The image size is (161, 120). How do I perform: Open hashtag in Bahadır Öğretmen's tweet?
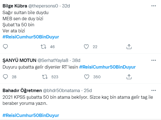click(x=31, y=115)
